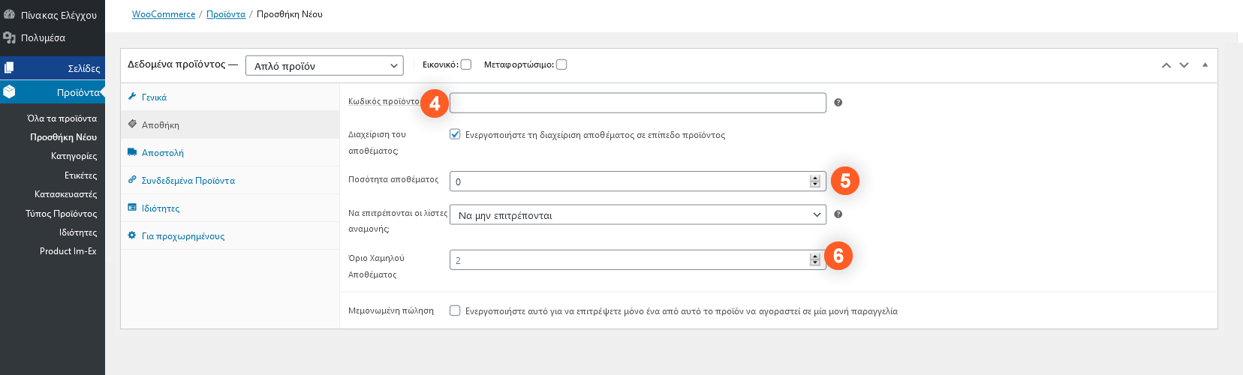
Task: Open the product type dropdown Απλό προϊόν
Action: coord(324,66)
